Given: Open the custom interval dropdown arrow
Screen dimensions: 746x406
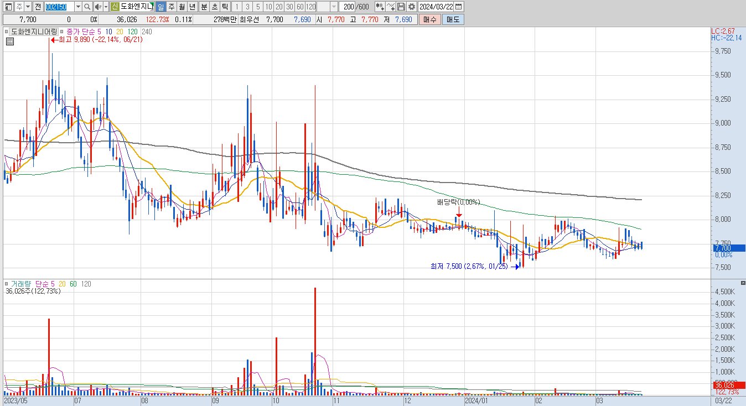Looking at the screenshot, I should pyautogui.click(x=334, y=7).
